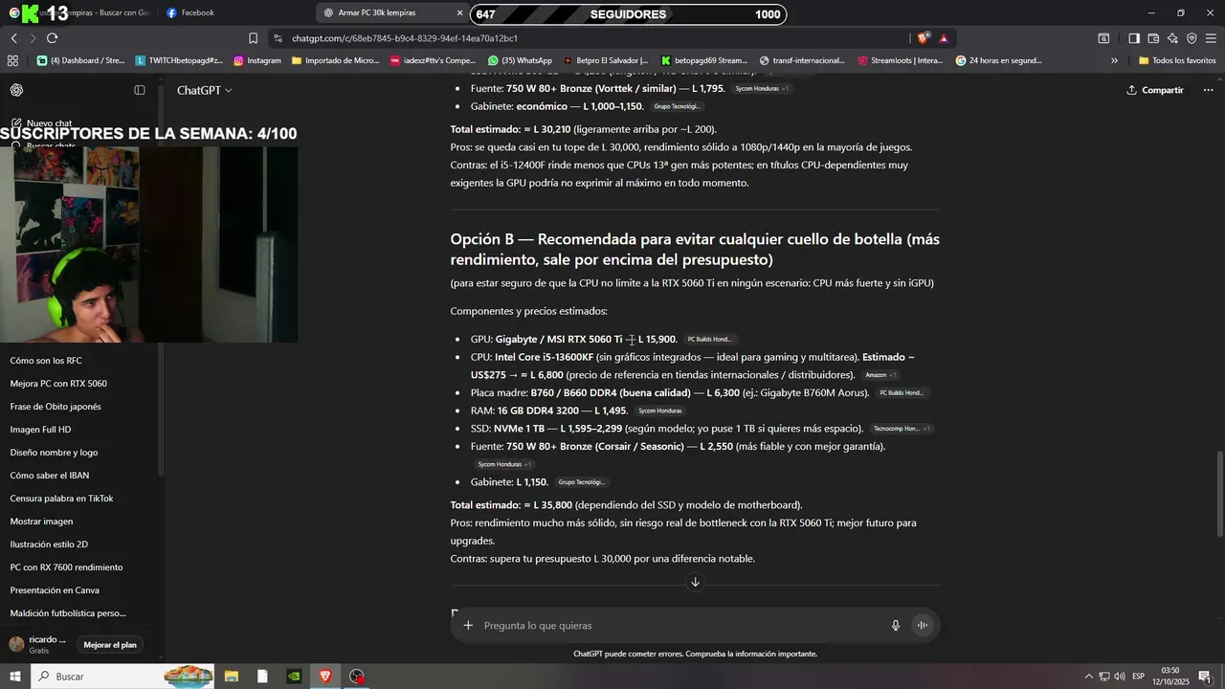Open the notifications center icon
Viewport: 1225px width, 689px height.
coord(1205,677)
